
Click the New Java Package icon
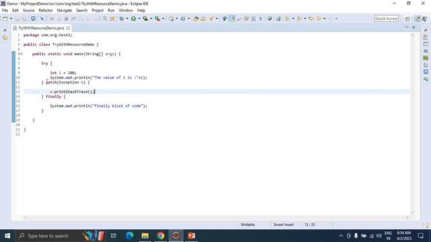[171, 19]
